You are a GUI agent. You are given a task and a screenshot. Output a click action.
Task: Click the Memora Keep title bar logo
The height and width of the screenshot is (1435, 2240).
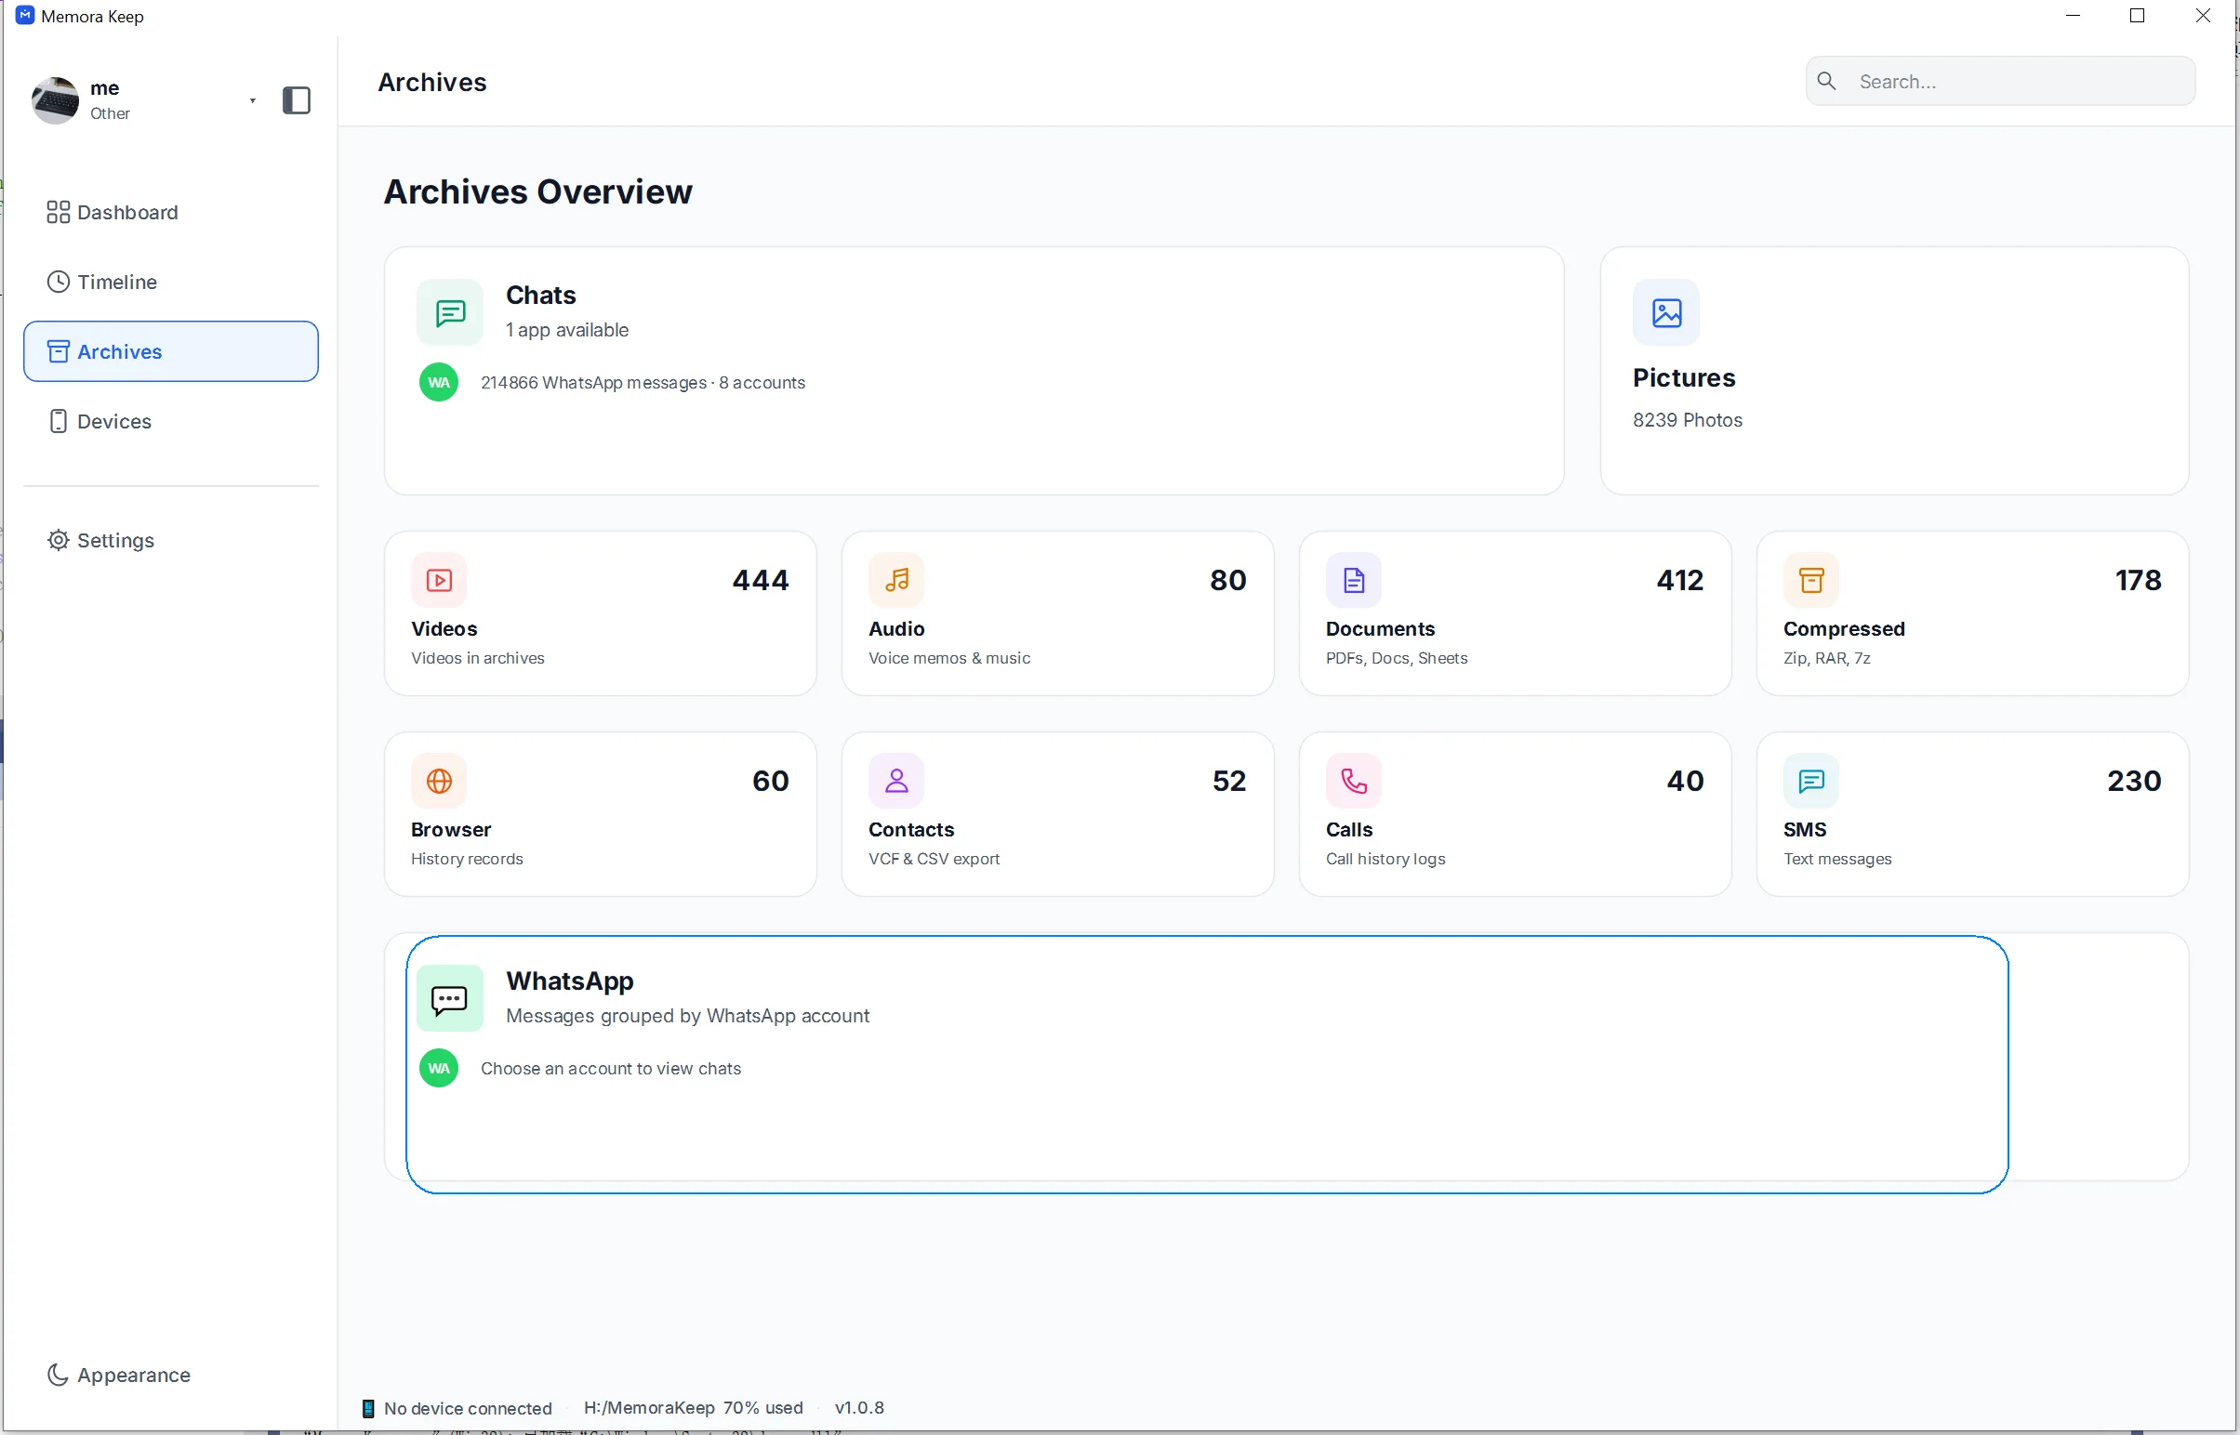click(x=25, y=16)
